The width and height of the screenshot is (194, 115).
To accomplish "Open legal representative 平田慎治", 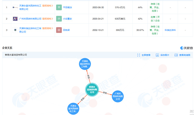I will pos(67,7).
